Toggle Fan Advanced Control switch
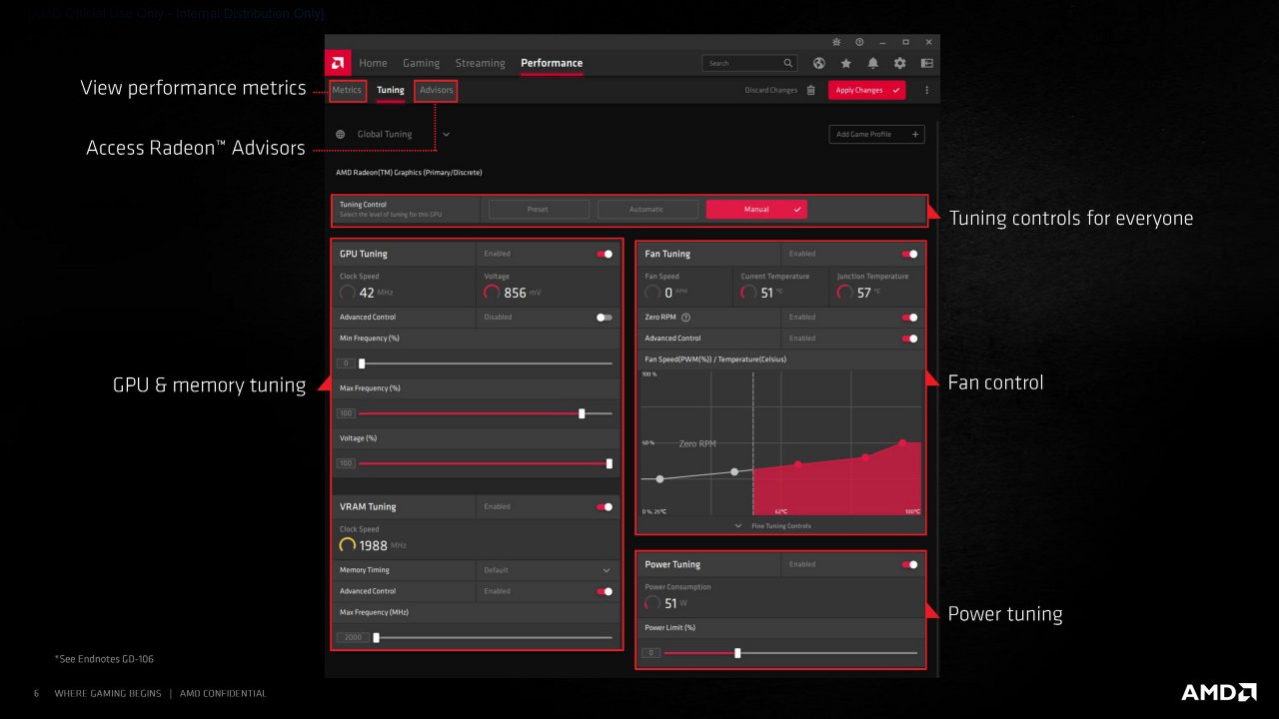This screenshot has height=719, width=1279. [x=909, y=339]
